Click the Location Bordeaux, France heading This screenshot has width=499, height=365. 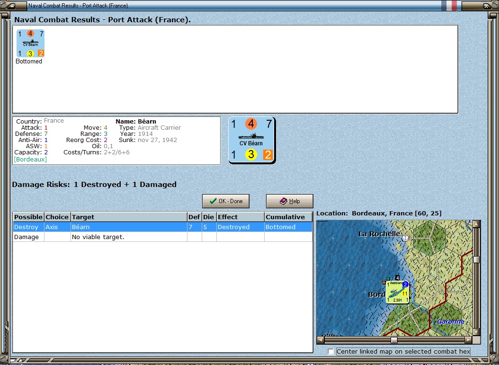pos(379,213)
